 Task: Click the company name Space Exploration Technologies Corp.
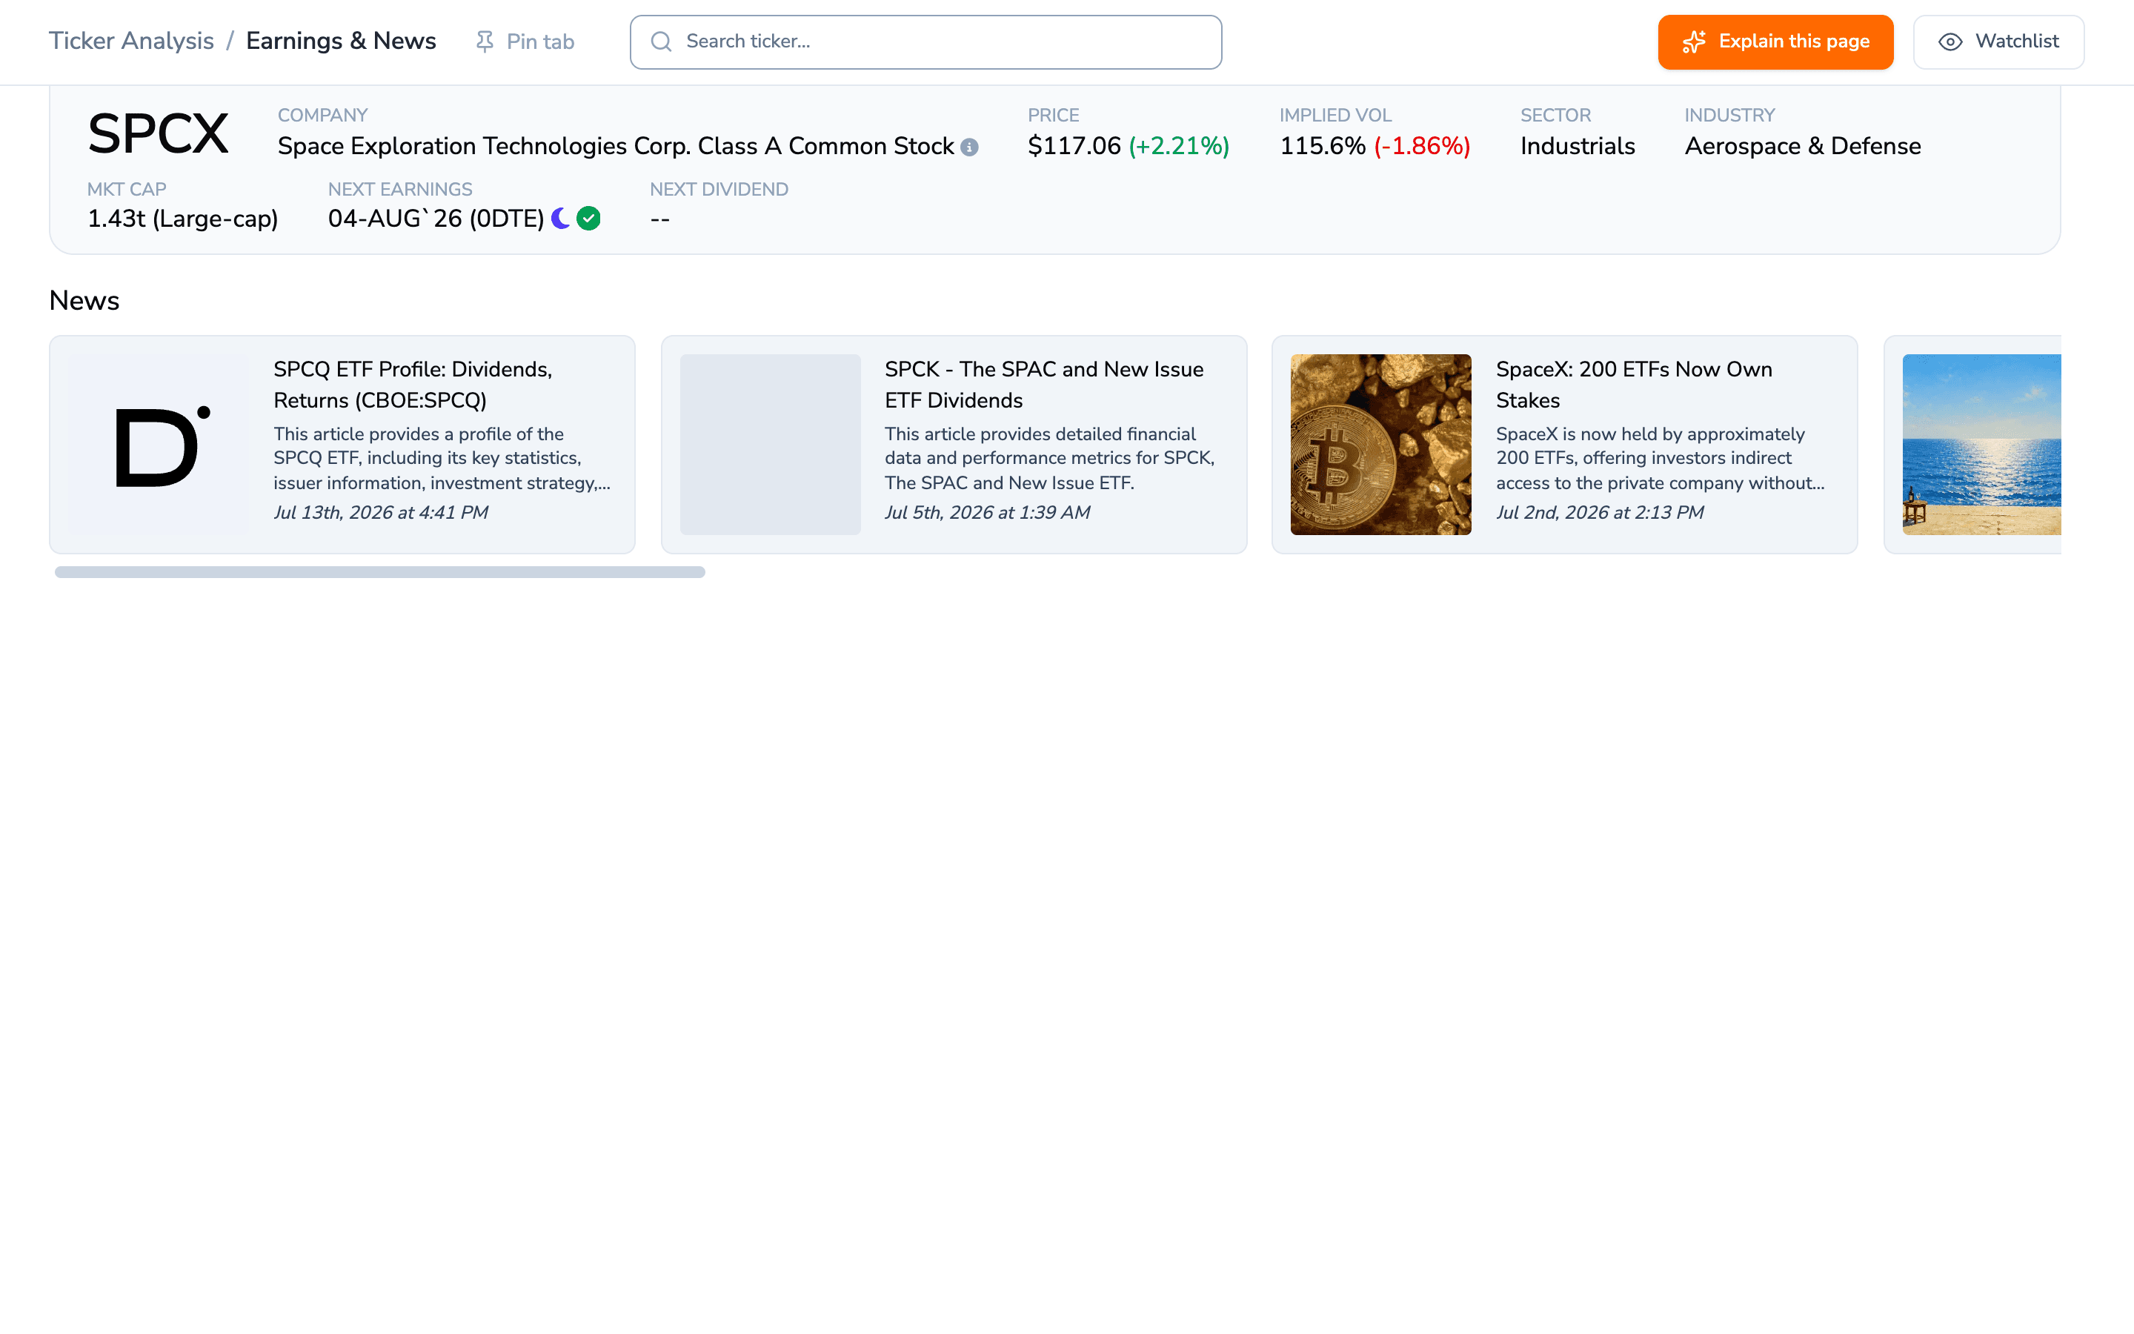coord(616,147)
